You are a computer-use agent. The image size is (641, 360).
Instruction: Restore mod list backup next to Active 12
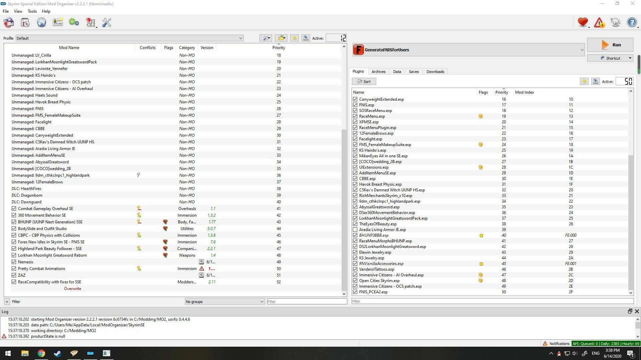tap(294, 38)
